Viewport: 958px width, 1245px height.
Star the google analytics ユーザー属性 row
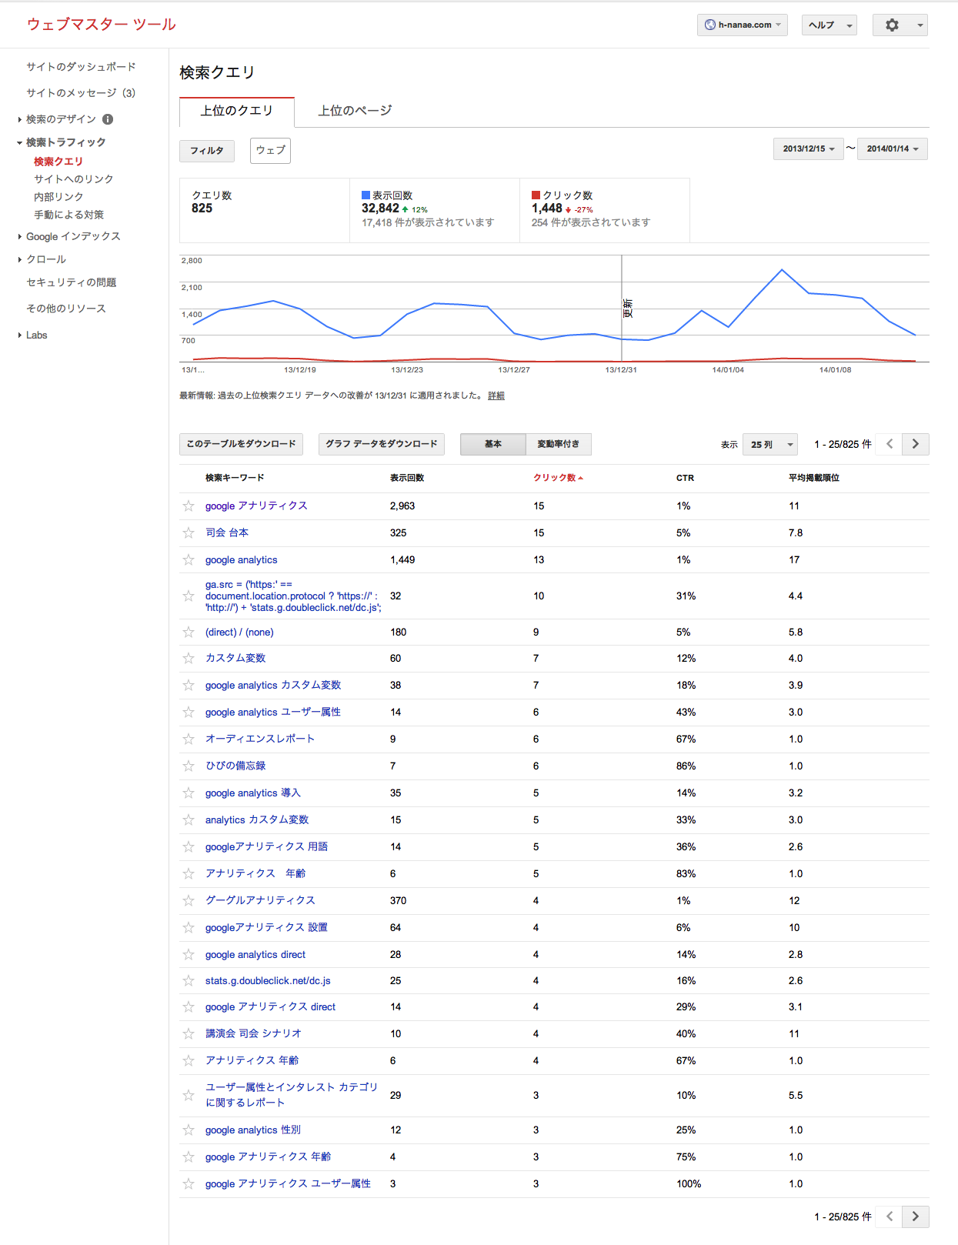pyautogui.click(x=189, y=712)
